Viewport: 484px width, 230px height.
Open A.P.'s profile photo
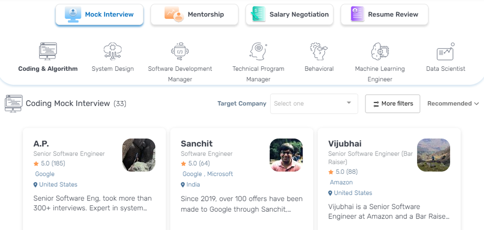point(139,155)
